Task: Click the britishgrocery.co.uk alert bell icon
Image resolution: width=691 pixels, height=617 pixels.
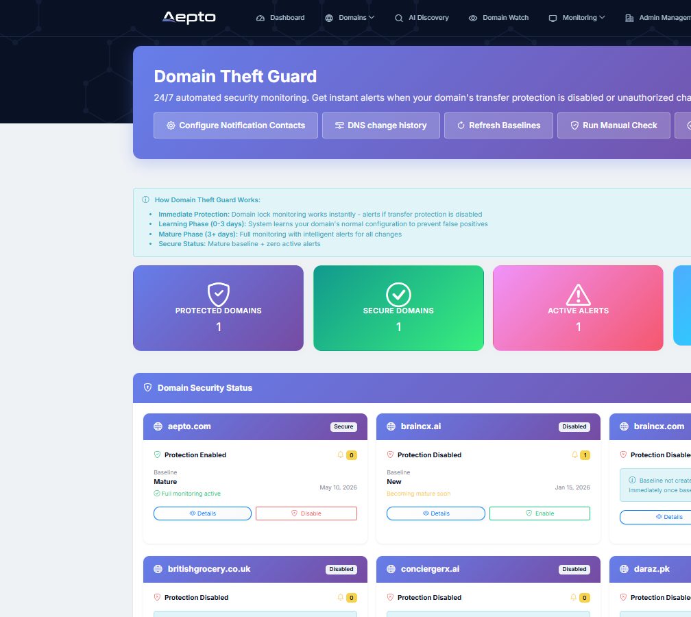Action: click(340, 598)
